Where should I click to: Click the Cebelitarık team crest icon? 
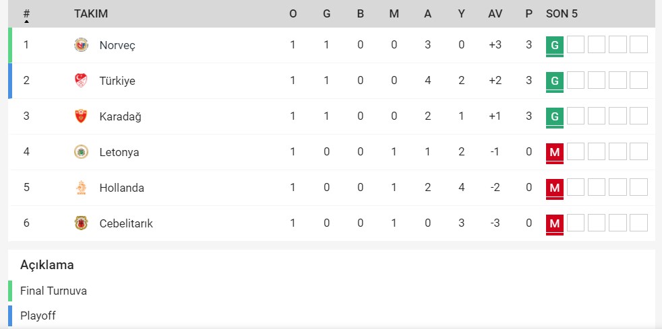click(x=81, y=223)
